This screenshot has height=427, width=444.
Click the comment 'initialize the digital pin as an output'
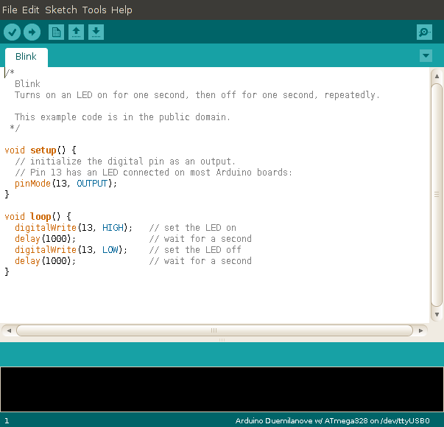click(x=125, y=162)
